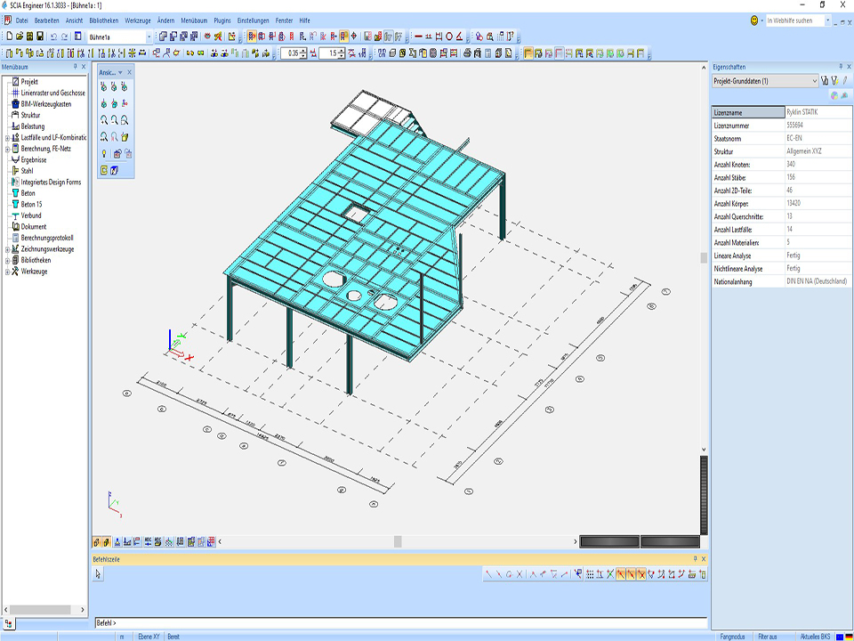Viewport: 854px width, 641px height.
Task: Click the Print icon in second toolbar
Action: [x=466, y=53]
